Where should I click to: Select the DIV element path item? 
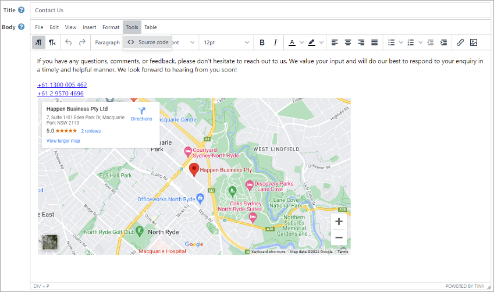[37, 286]
